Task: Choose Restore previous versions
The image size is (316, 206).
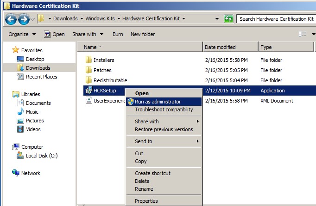Action: [x=164, y=129]
